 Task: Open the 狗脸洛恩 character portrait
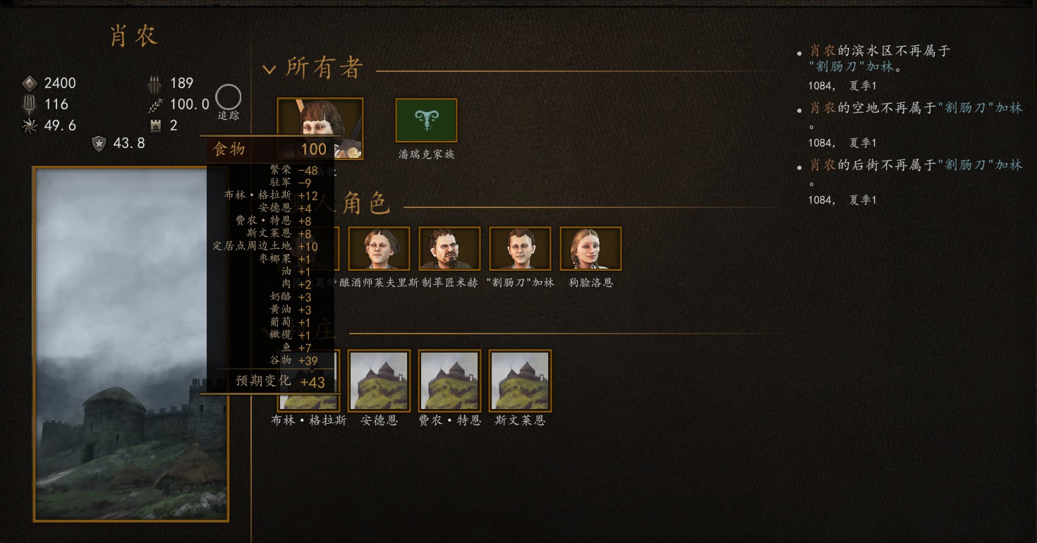tap(590, 248)
